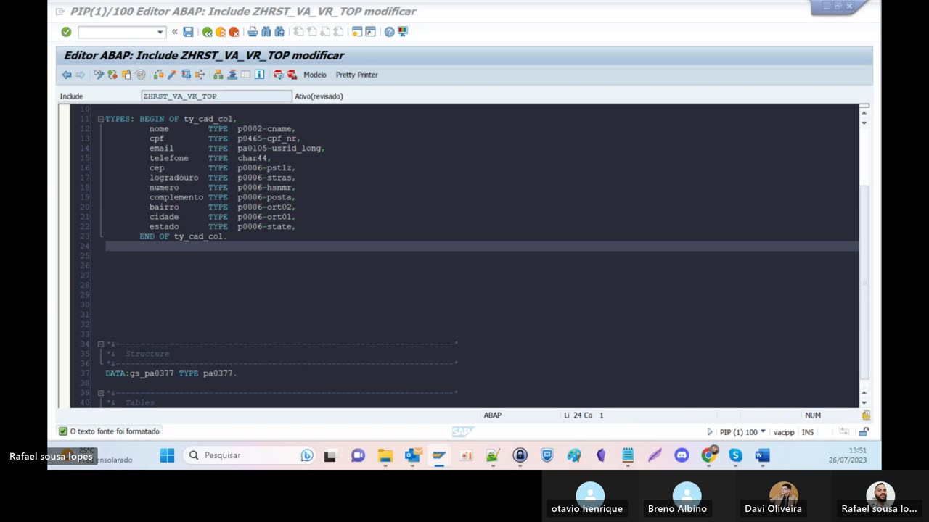Open Find using the binoculars icon
The image size is (929, 522).
click(x=266, y=32)
